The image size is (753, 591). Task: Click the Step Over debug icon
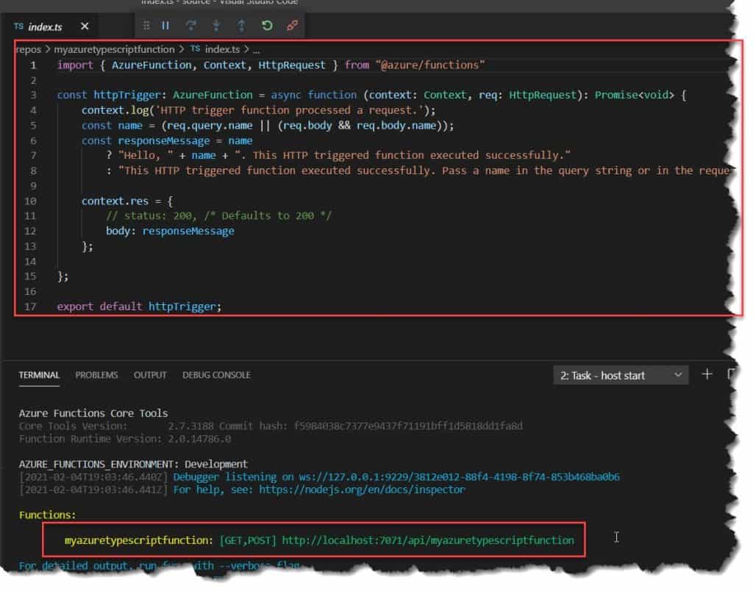coord(190,25)
